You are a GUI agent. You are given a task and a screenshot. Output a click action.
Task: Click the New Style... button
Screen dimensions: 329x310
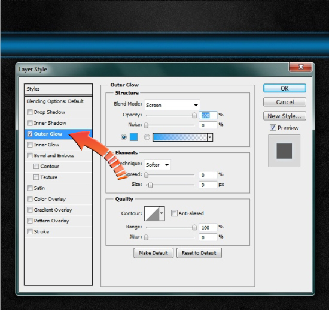tap(285, 116)
